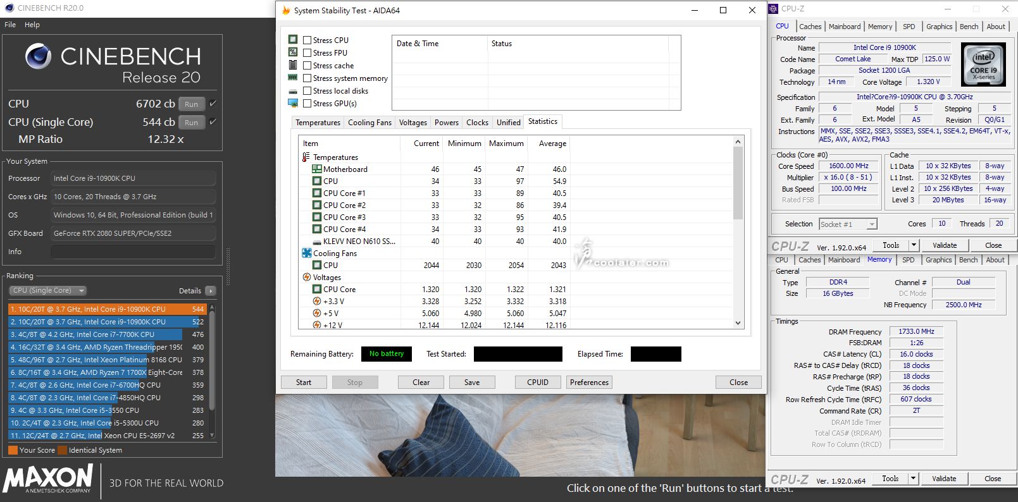The width and height of the screenshot is (1018, 502).
Task: Enable the Stress system memory checkbox
Action: [307, 78]
